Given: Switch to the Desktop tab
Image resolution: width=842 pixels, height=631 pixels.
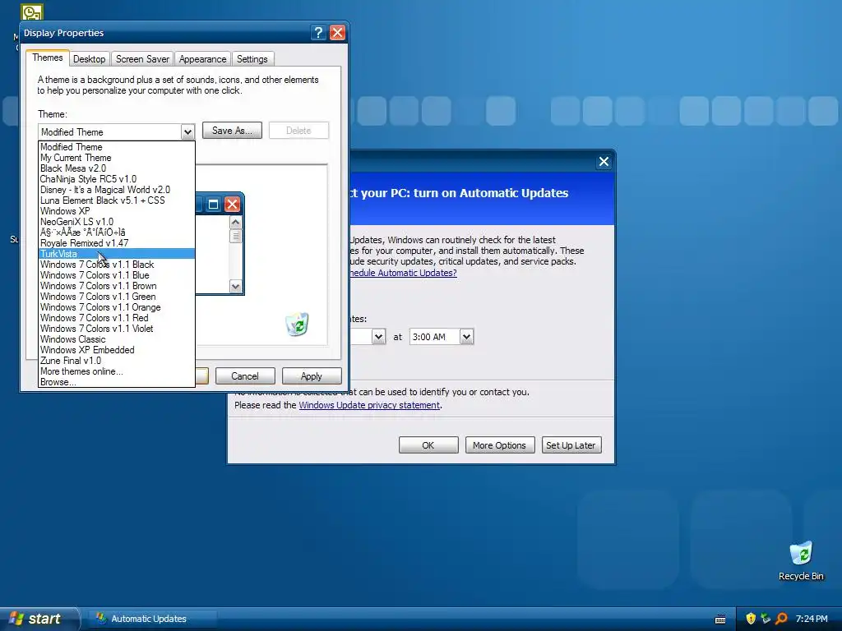Looking at the screenshot, I should [89, 59].
